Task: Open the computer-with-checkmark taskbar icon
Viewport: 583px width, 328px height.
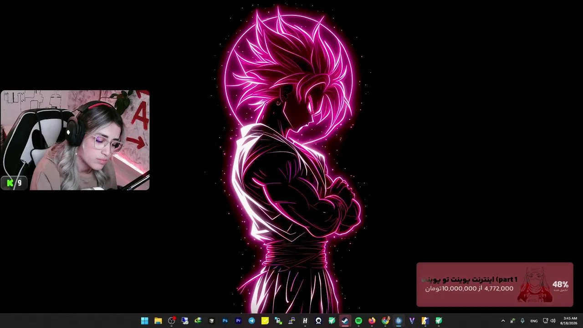Action: point(185,321)
